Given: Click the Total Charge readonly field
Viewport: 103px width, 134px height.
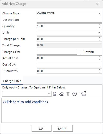Looking at the screenshot, I should (x=69, y=45).
